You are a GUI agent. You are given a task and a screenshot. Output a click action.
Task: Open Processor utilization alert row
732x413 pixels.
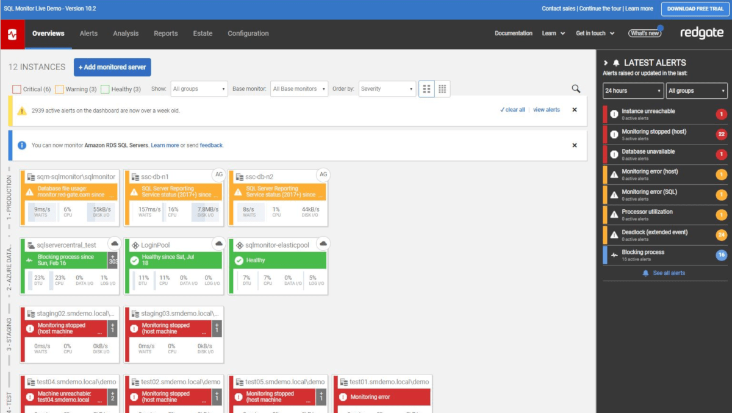[x=665, y=215]
